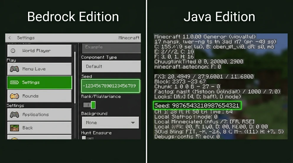
Task: Open the Applications entry
Action: [39, 115]
